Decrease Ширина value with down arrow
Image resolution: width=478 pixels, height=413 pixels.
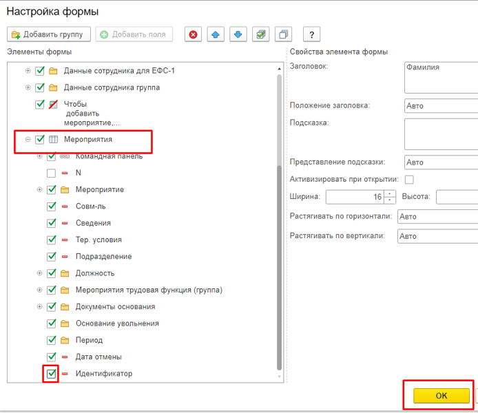click(390, 200)
